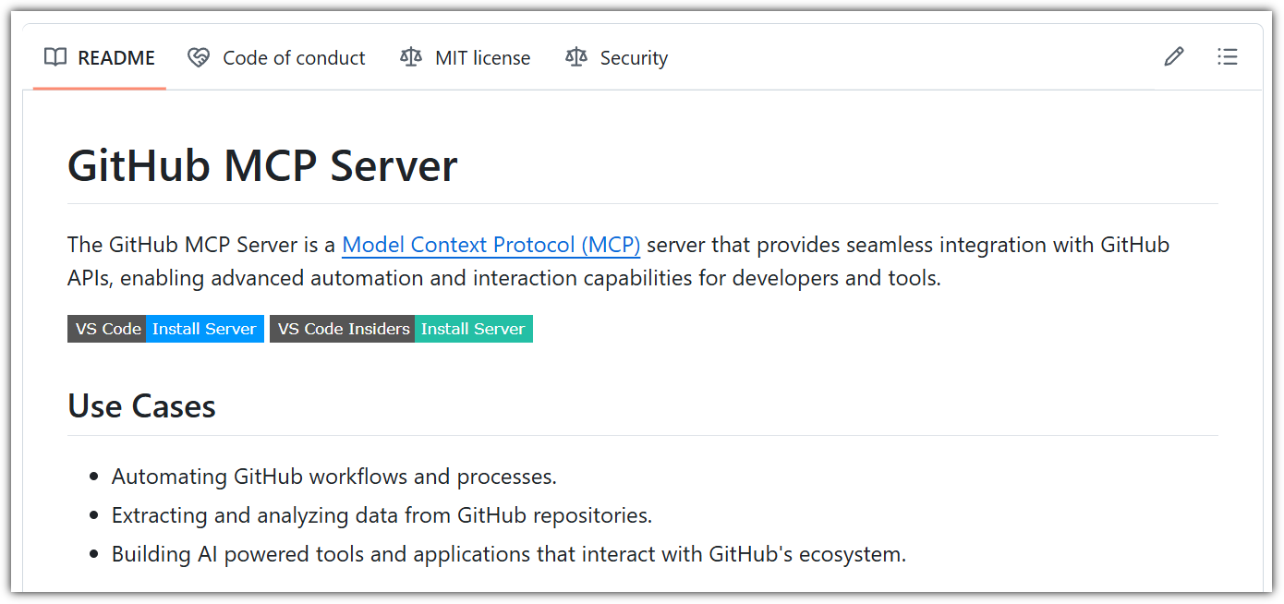
Task: Click the Code of conduct heart icon
Action: [x=198, y=57]
